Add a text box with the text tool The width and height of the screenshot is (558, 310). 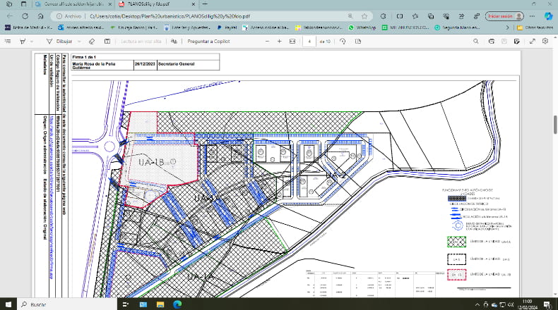(107, 42)
